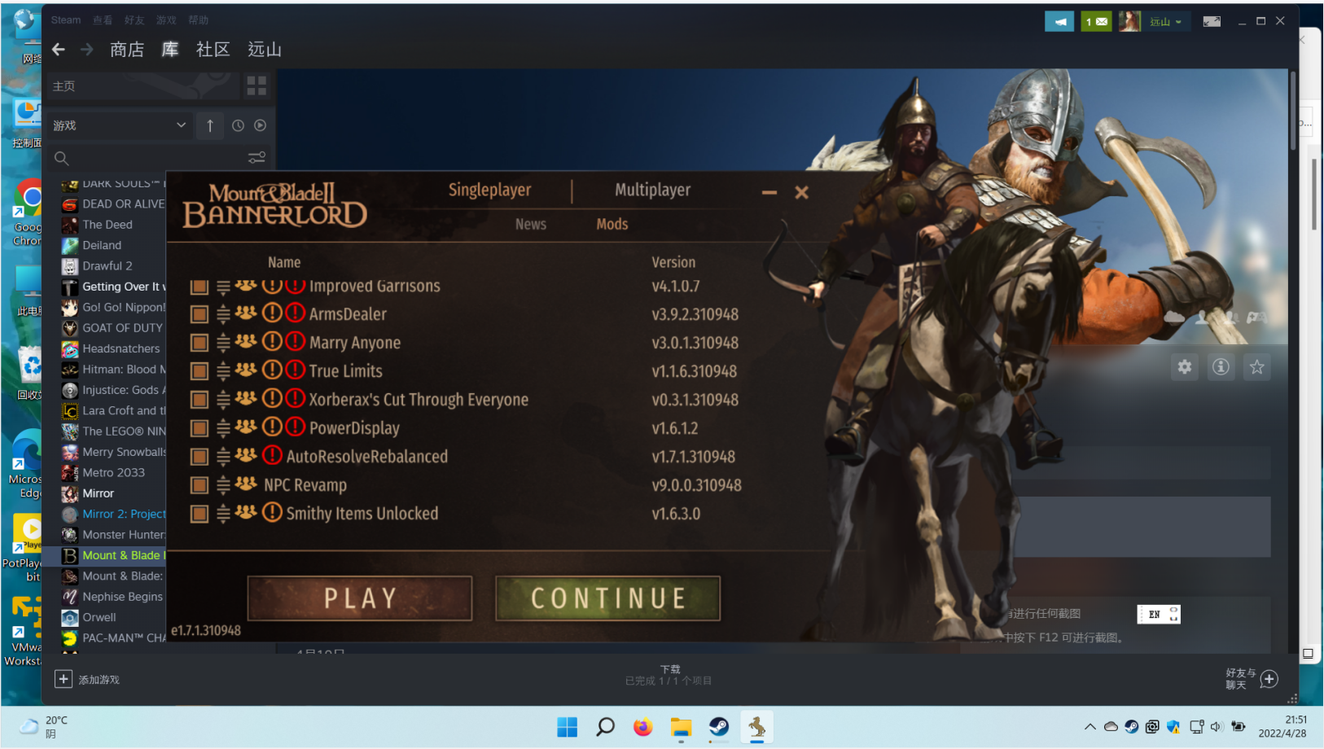This screenshot has width=1324, height=749.
Task: Open the News tab in launcher
Action: point(531,224)
